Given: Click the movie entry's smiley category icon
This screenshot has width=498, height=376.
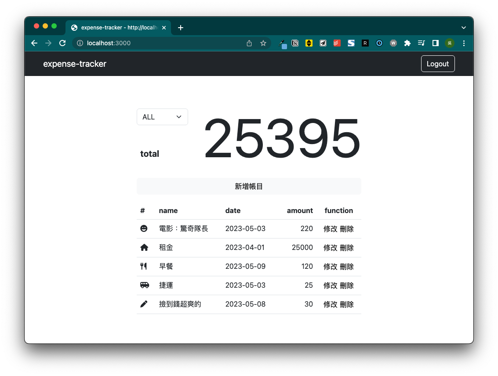Looking at the screenshot, I should point(144,228).
